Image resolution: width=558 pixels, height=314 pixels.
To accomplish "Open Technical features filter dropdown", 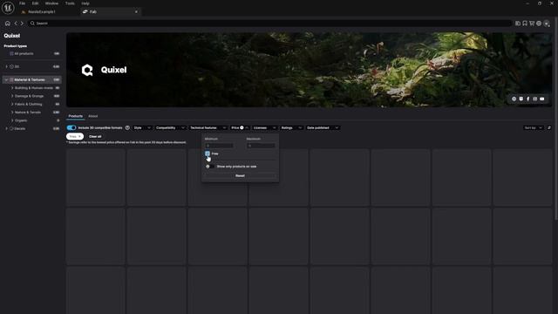I will pyautogui.click(x=208, y=128).
